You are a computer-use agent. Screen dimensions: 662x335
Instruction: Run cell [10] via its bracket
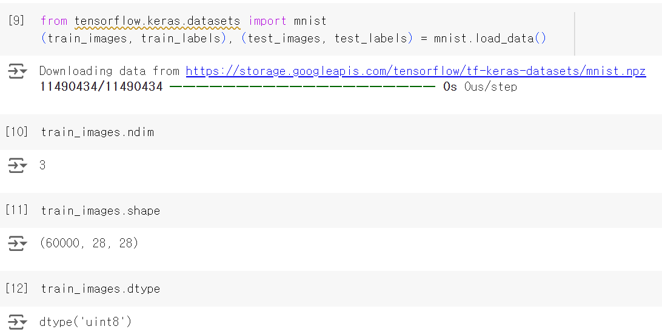(16, 131)
